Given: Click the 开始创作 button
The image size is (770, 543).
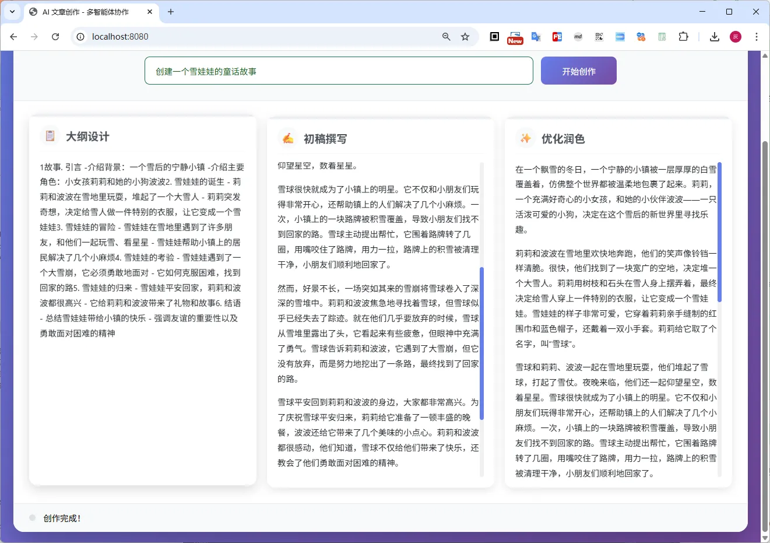Looking at the screenshot, I should click(x=578, y=70).
